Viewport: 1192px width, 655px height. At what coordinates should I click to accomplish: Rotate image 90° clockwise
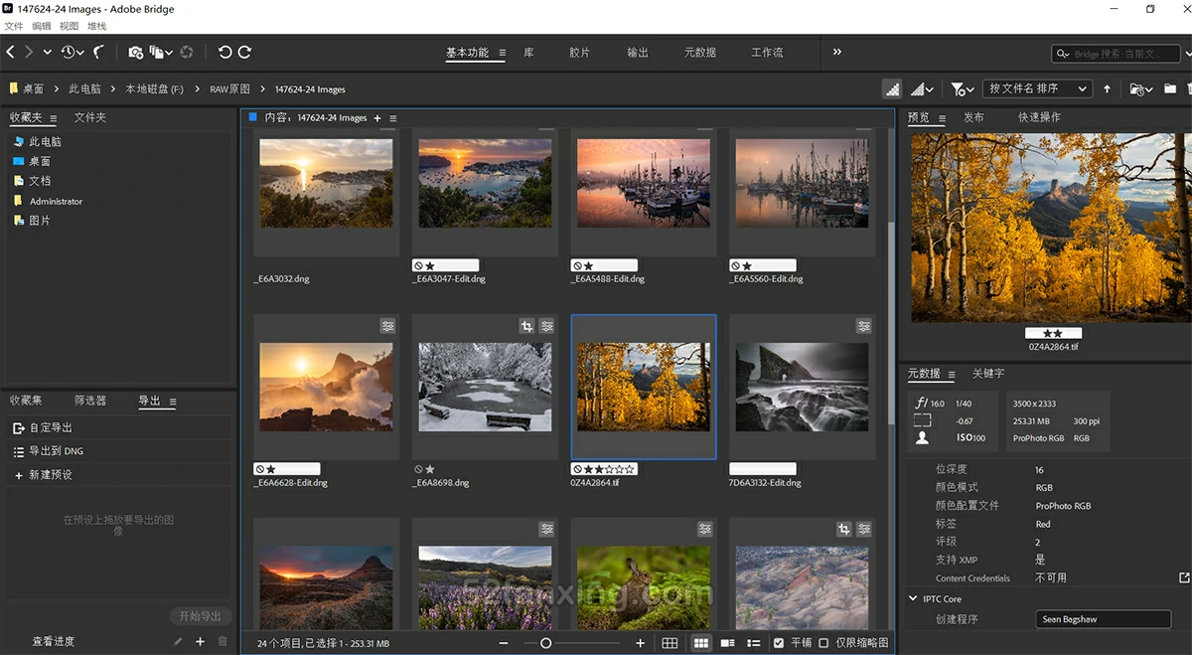244,52
